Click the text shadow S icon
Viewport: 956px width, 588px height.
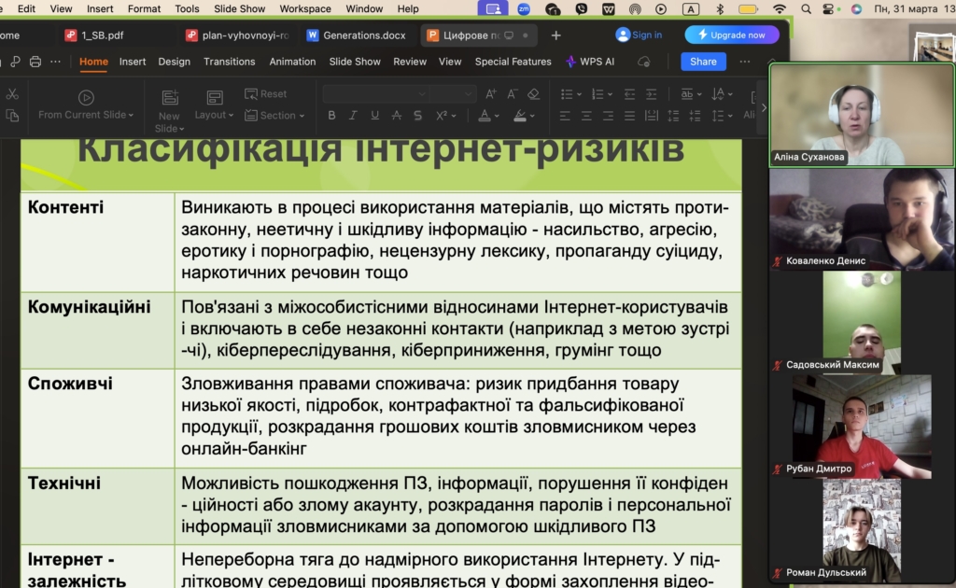point(417,116)
